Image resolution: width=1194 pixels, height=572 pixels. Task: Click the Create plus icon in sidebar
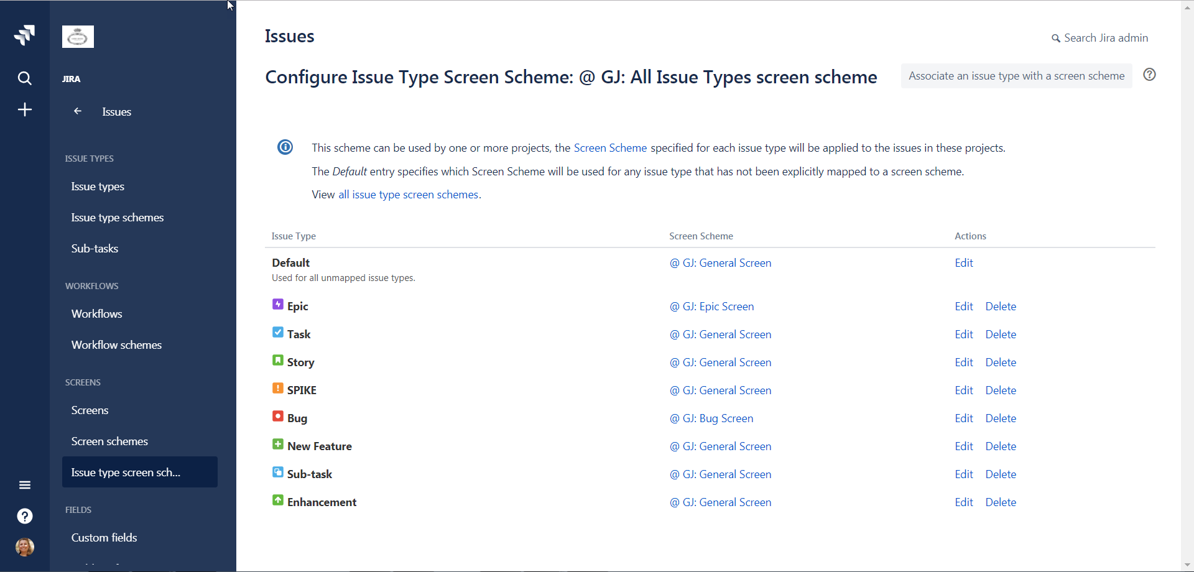[x=24, y=109]
